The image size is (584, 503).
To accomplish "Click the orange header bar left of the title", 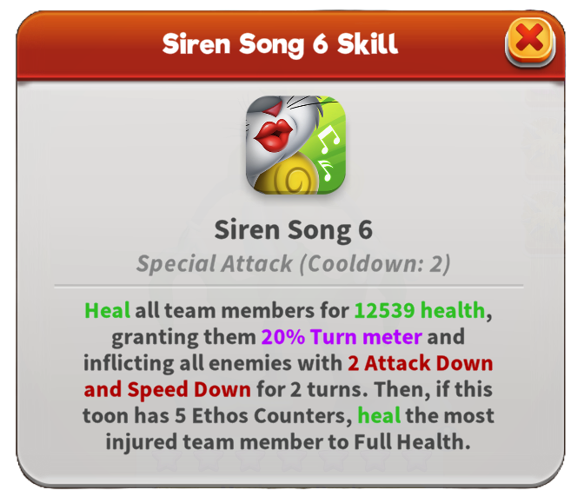I will click(x=90, y=44).
